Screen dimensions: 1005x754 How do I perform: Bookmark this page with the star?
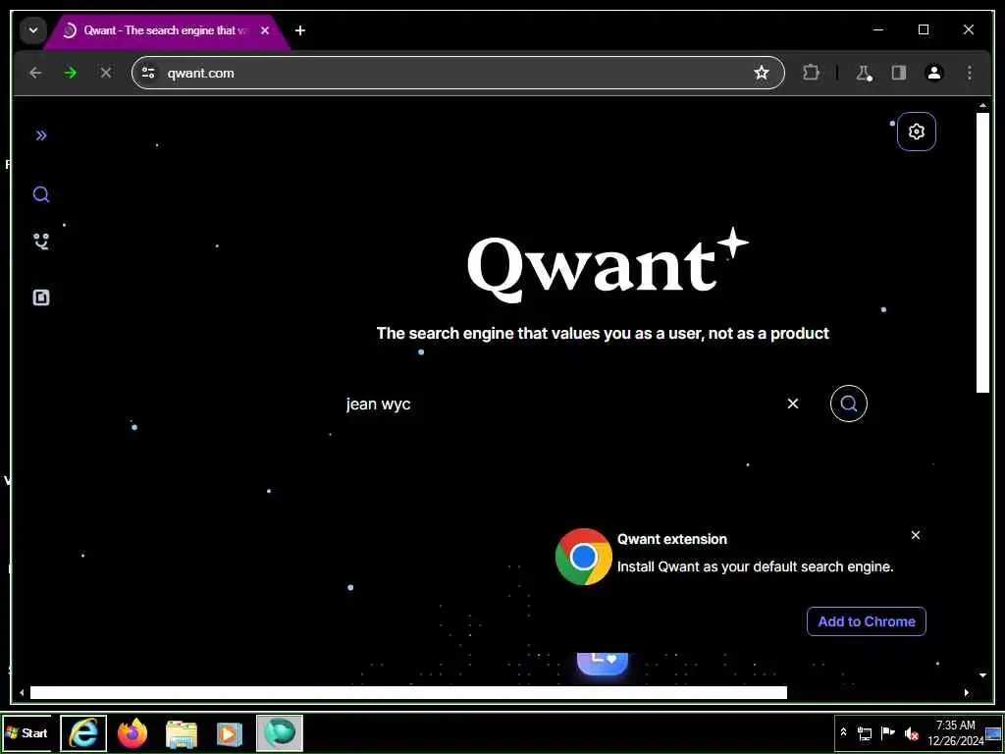[761, 73]
